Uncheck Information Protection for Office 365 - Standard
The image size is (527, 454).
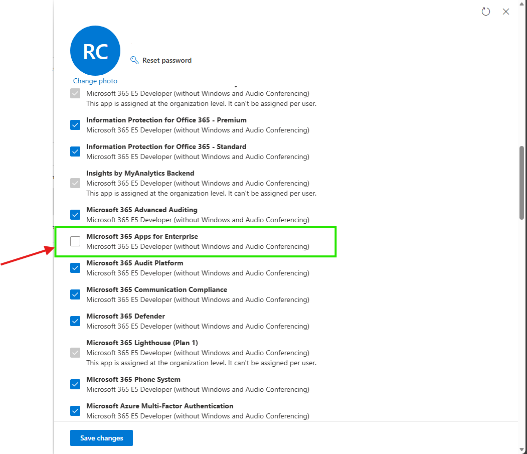pyautogui.click(x=75, y=152)
